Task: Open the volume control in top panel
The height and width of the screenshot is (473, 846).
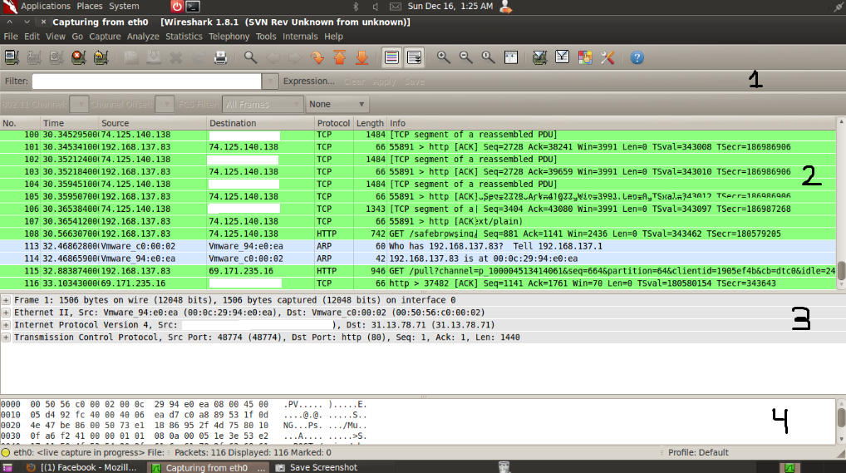Action: click(x=375, y=7)
